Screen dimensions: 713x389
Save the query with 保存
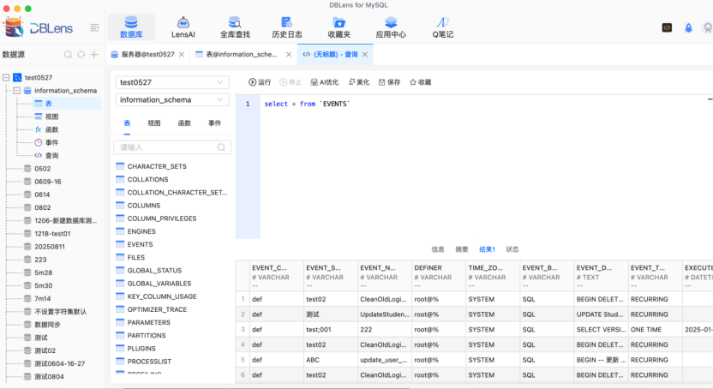tap(389, 82)
